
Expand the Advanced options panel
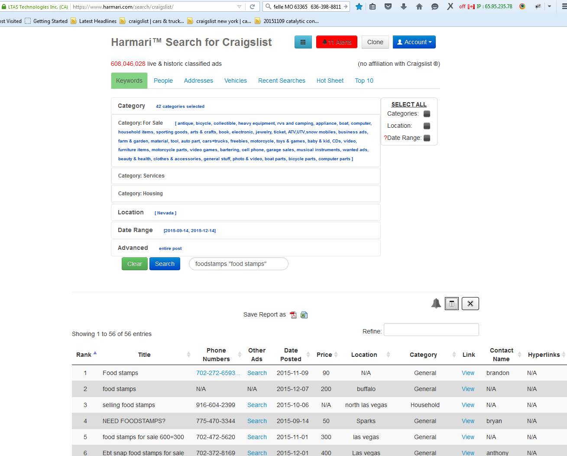click(246, 248)
